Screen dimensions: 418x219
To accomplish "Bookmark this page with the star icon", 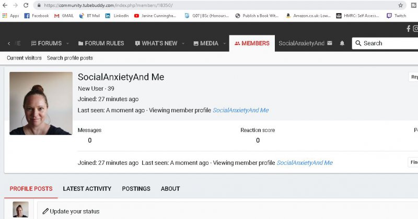I will 400,5.
